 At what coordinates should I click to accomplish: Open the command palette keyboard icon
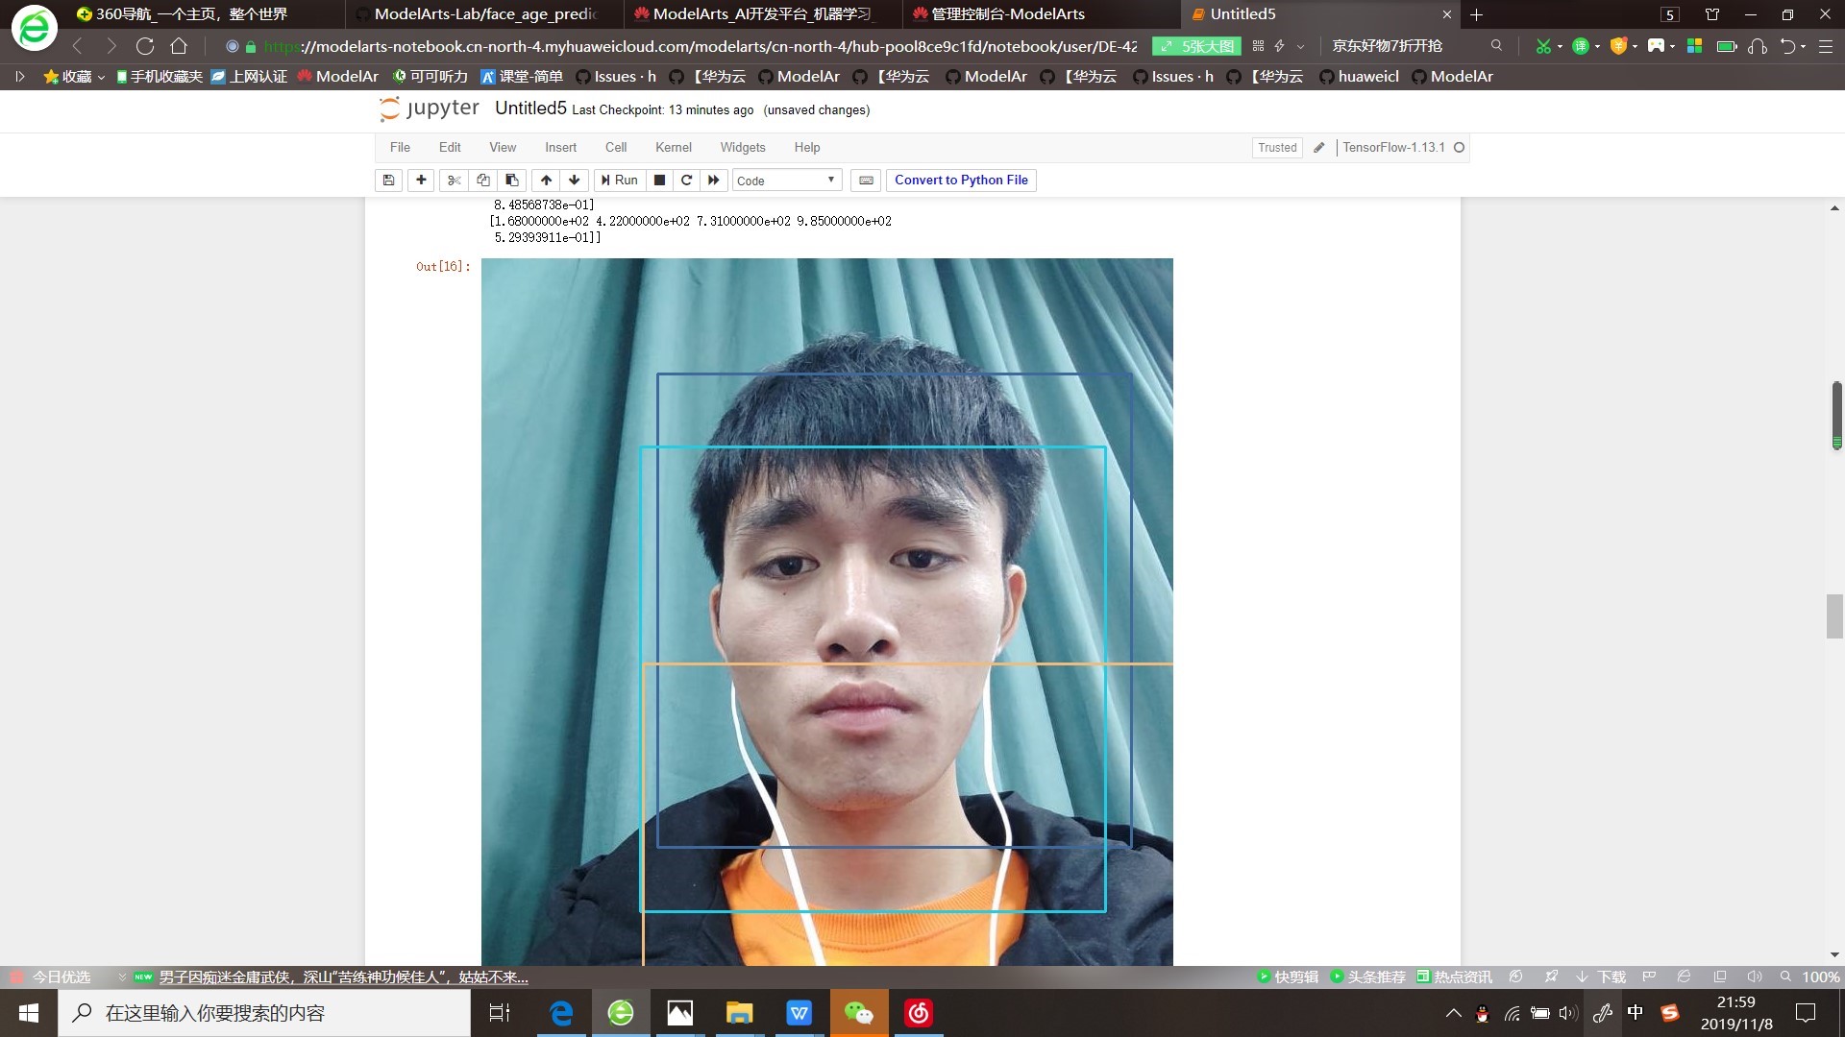pyautogui.click(x=866, y=180)
